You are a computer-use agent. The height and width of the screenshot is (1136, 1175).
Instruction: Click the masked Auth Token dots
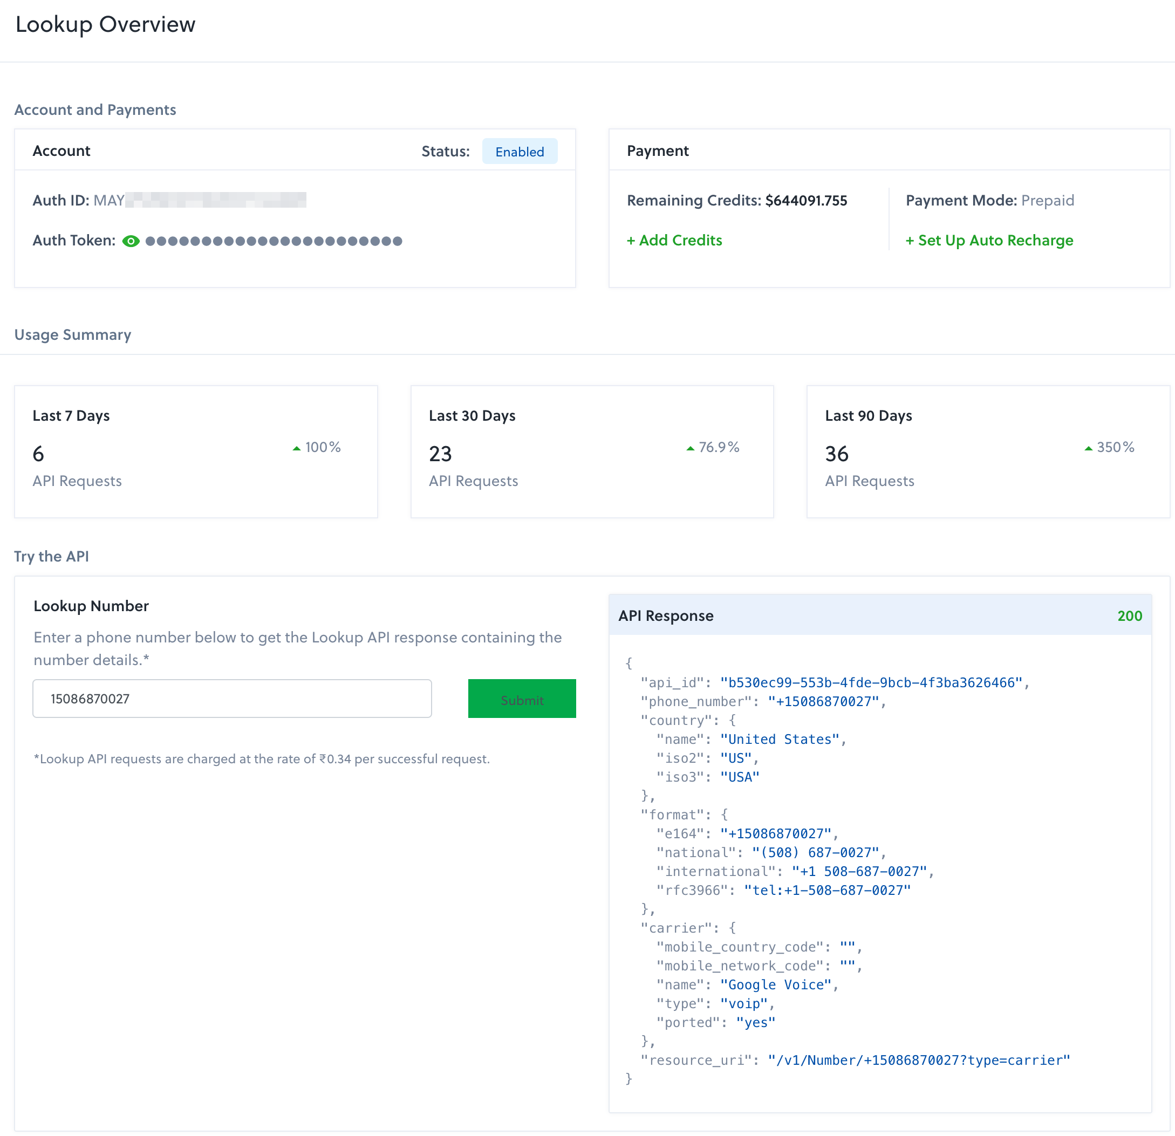(274, 241)
